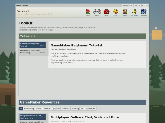The height and width of the screenshot is (123, 165).
Task: Select the GameMaker Beginners Tutorial list item
Action: [x=32, y=45]
